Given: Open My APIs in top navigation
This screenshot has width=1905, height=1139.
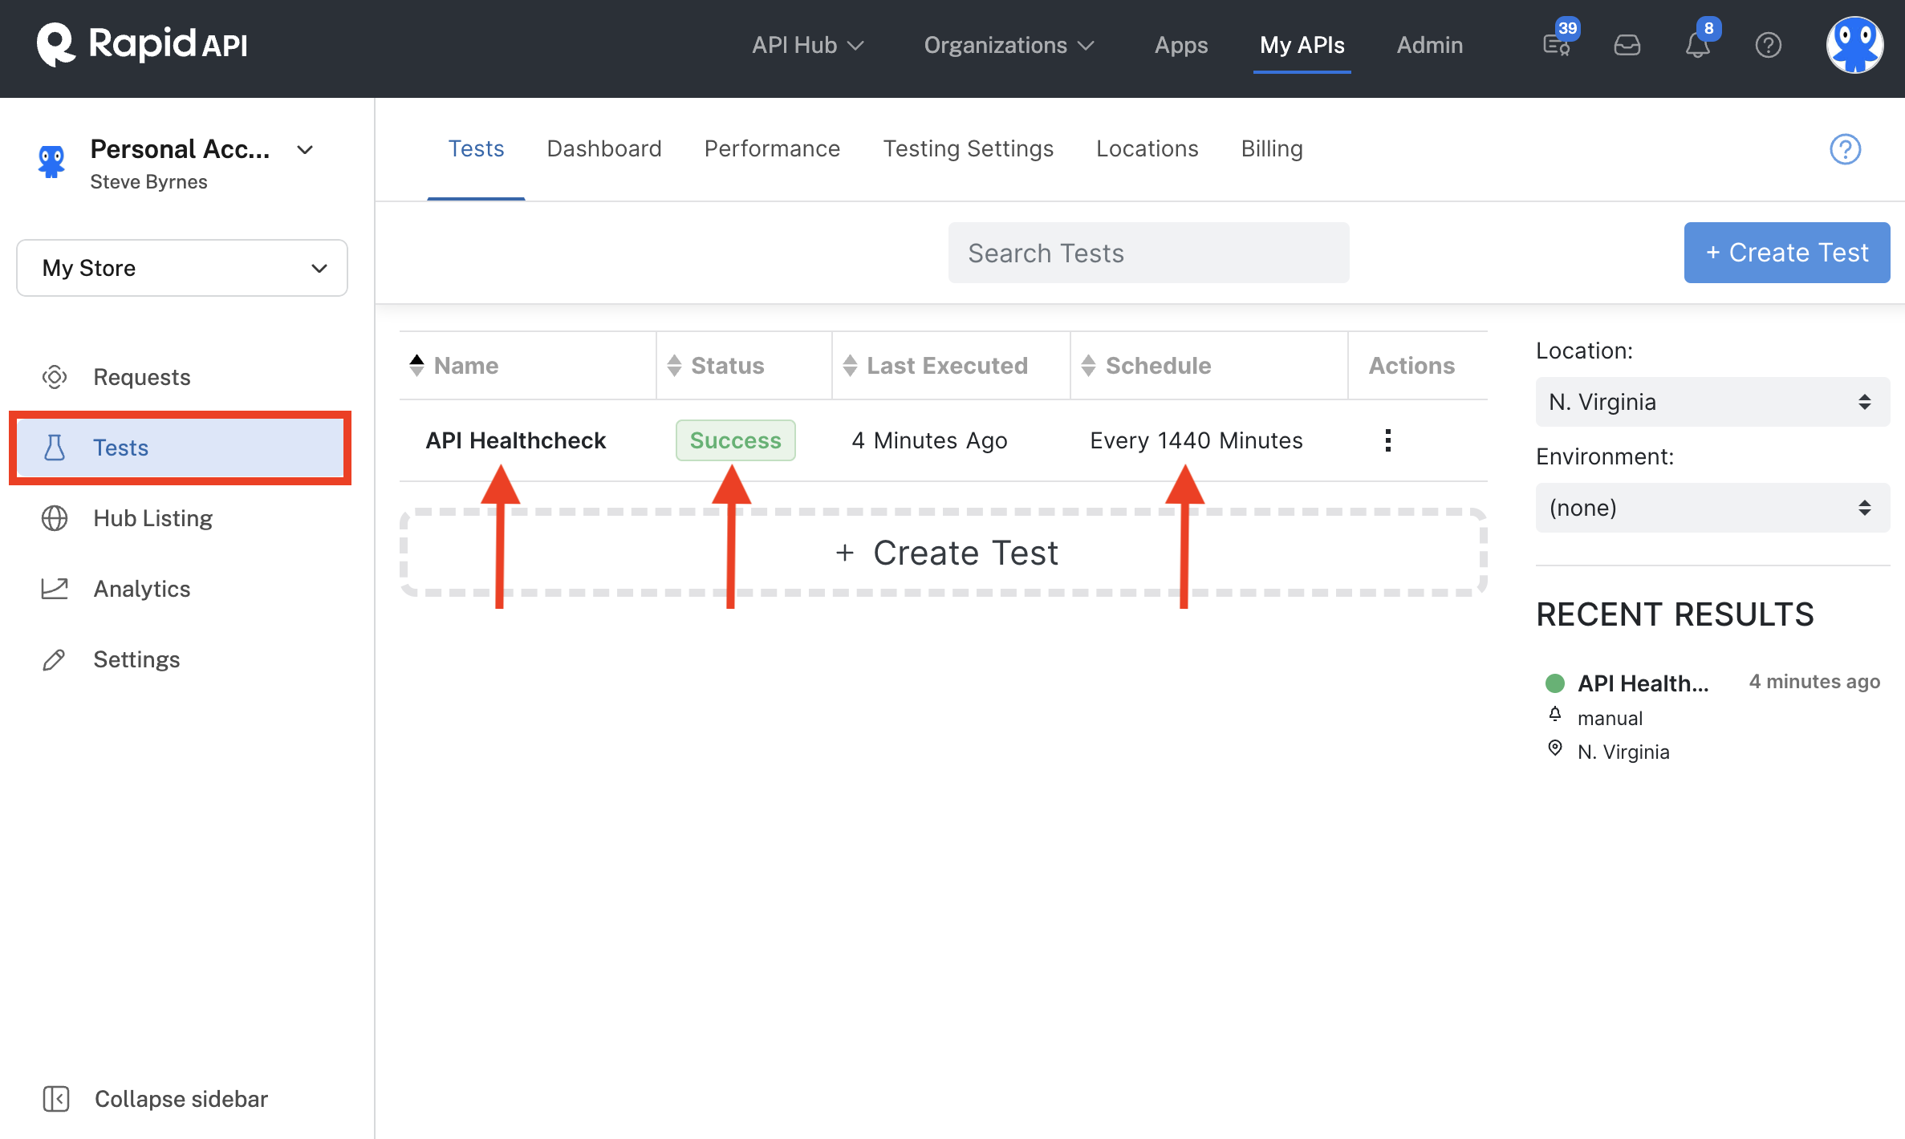Looking at the screenshot, I should 1302,45.
